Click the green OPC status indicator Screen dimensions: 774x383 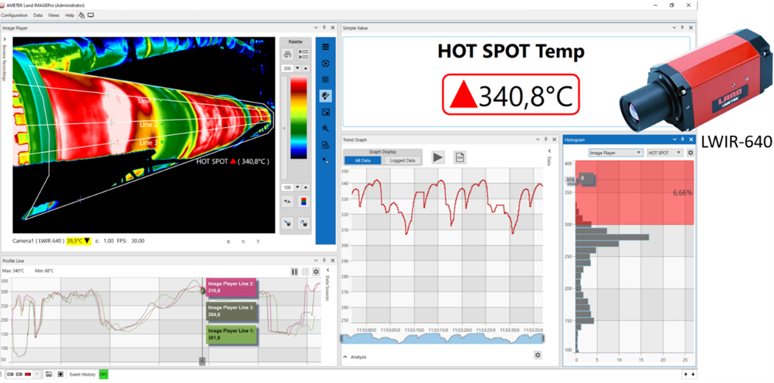point(102,375)
